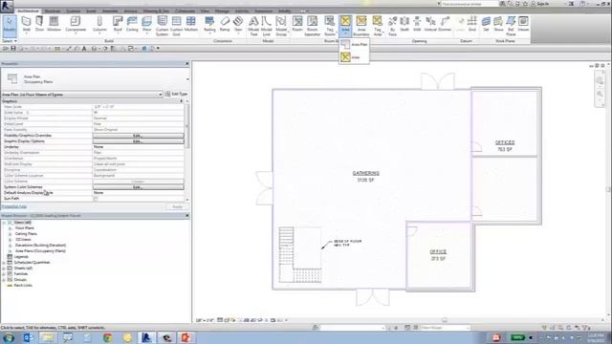This screenshot has height=344, width=612.
Task: Select the Window tool
Action: (54, 24)
